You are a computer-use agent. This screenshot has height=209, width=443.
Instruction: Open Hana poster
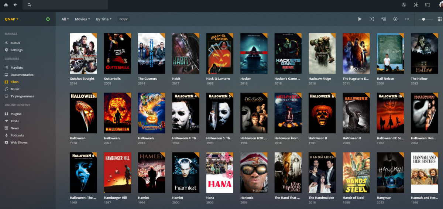[220, 172]
